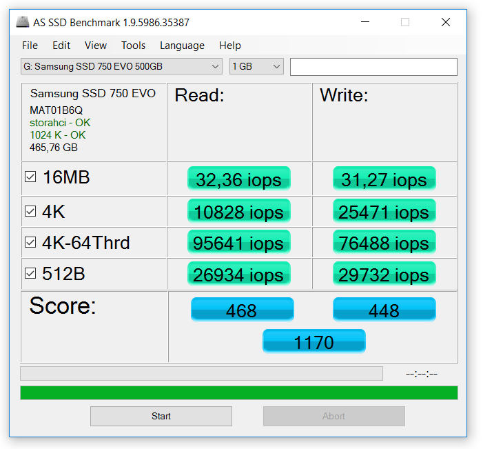The width and height of the screenshot is (483, 449).
Task: Click the 26934 iops 512B read result
Action: (x=239, y=274)
